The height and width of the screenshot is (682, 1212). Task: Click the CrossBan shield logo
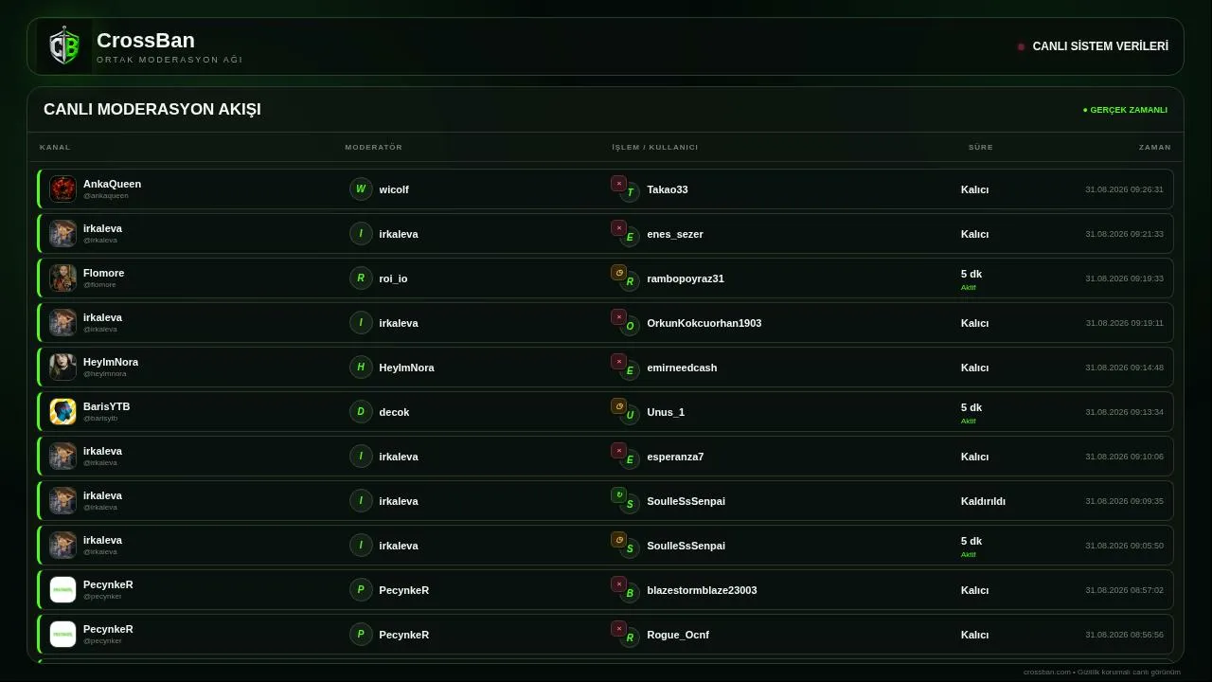tap(64, 46)
